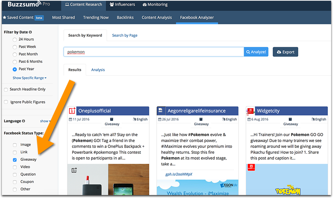Click the star icon beside Saved Content
The width and height of the screenshot is (333, 198).
4,18
